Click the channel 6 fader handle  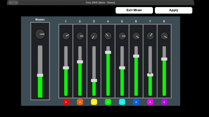point(136,56)
